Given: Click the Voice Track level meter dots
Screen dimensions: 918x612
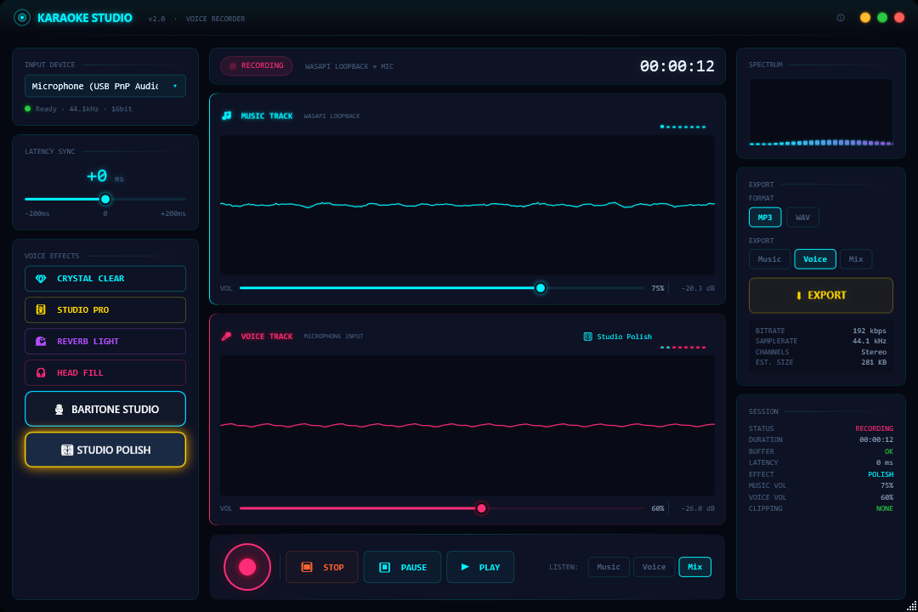Looking at the screenshot, I should [x=683, y=348].
